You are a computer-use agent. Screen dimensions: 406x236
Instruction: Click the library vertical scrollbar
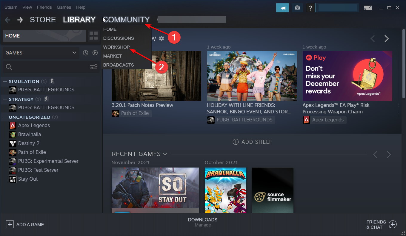click(404, 64)
